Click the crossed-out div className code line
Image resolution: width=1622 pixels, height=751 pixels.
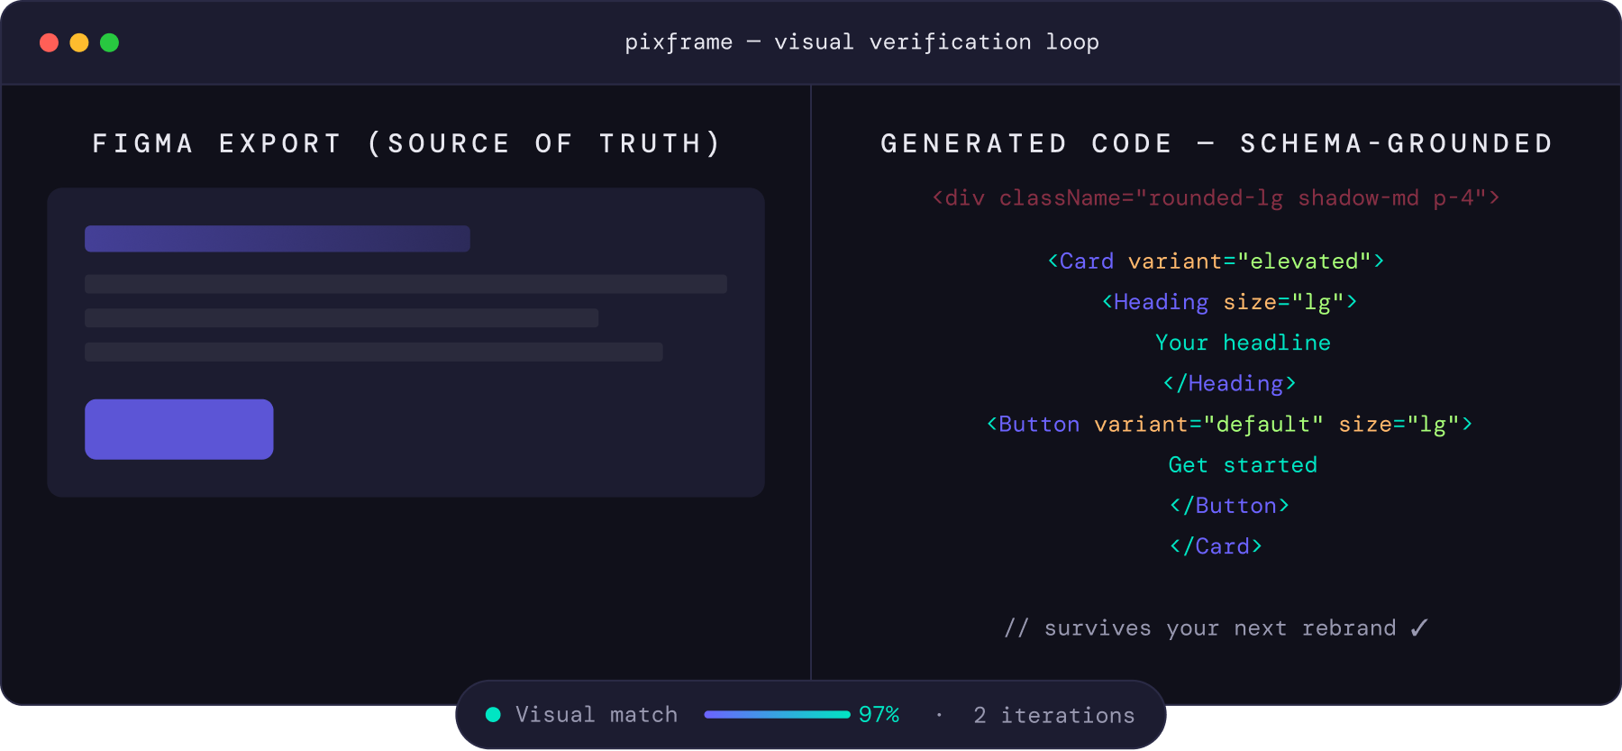tap(1216, 197)
